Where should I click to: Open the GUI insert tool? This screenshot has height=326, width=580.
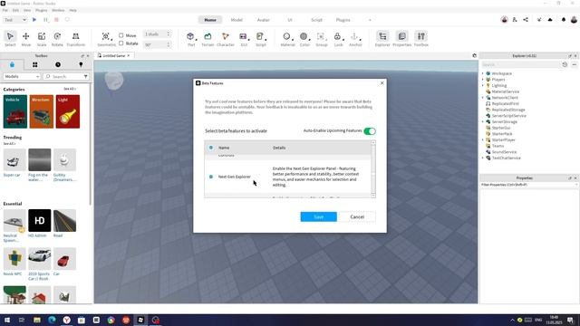(x=244, y=39)
